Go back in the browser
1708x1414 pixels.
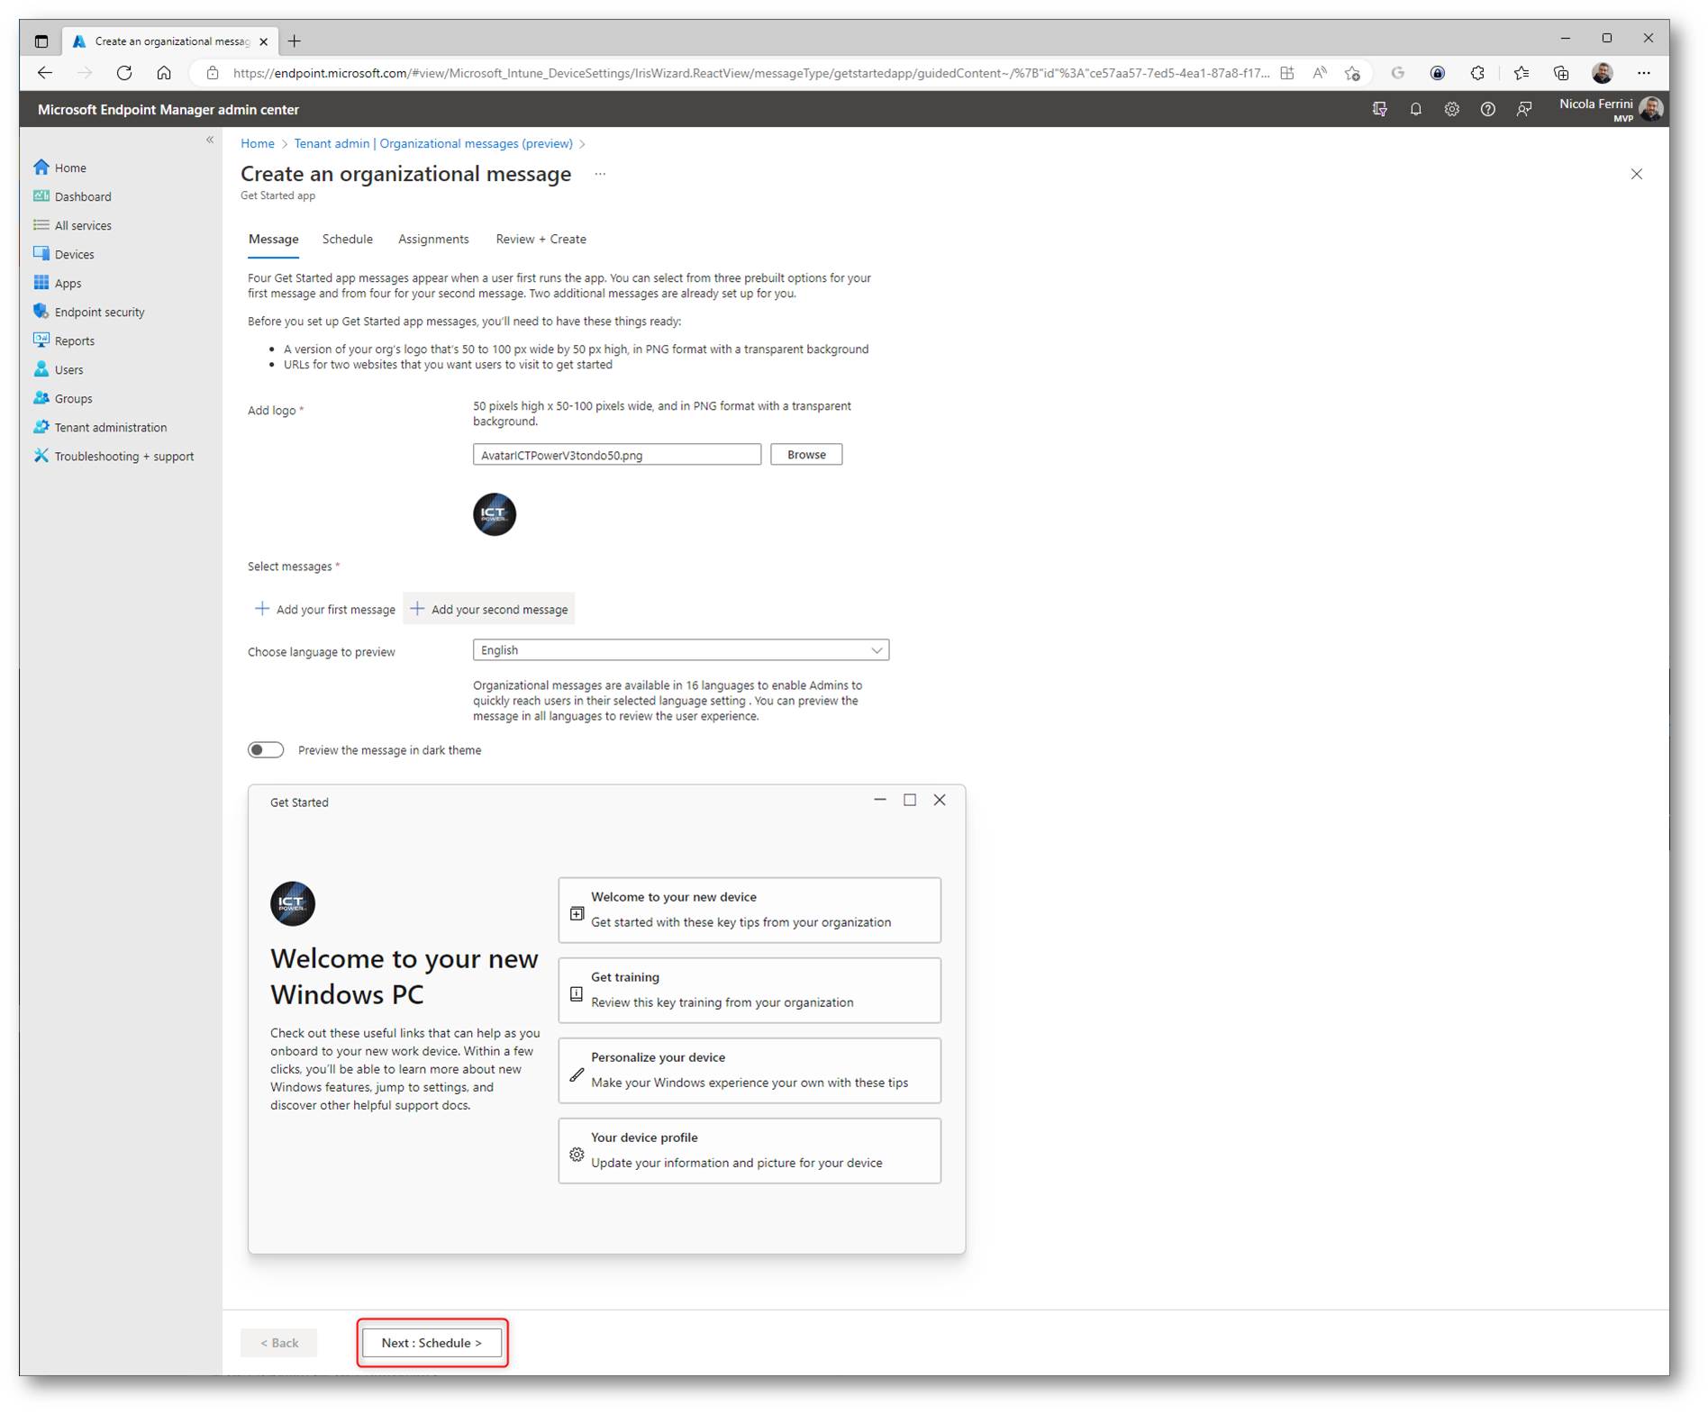[x=45, y=73]
